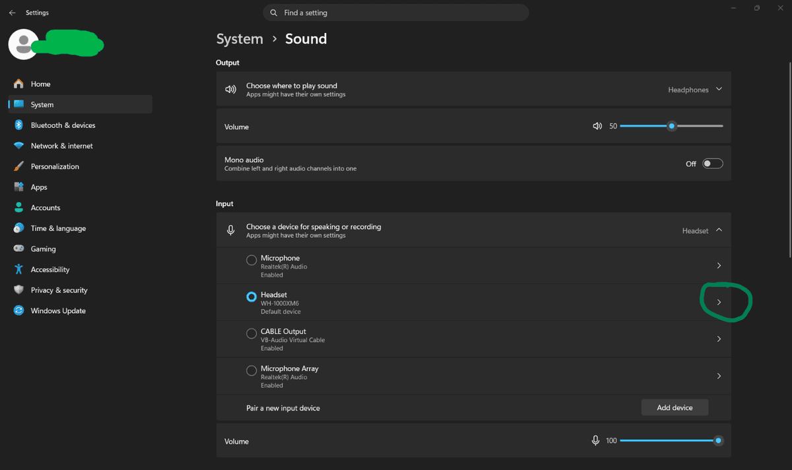Open Network & internet settings
Image resolution: width=792 pixels, height=470 pixels.
[x=80, y=146]
